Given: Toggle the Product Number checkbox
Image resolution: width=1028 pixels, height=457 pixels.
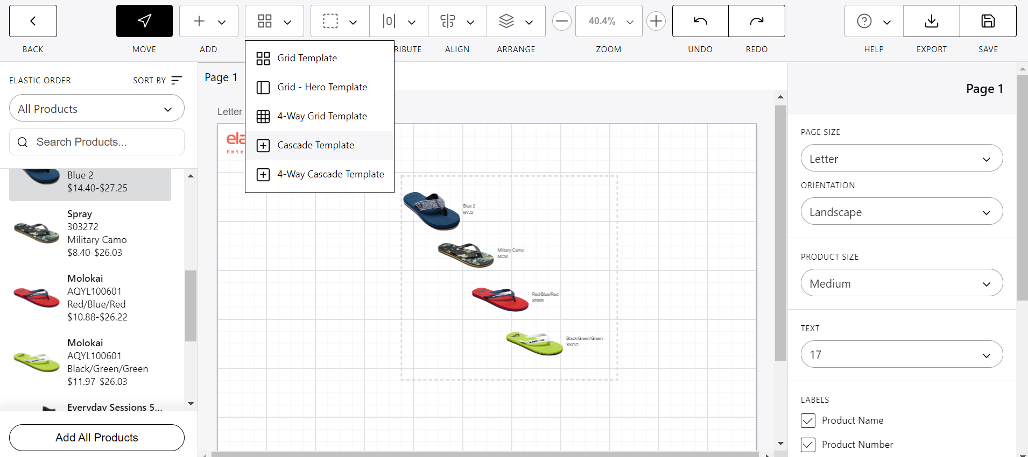Looking at the screenshot, I should coord(808,445).
